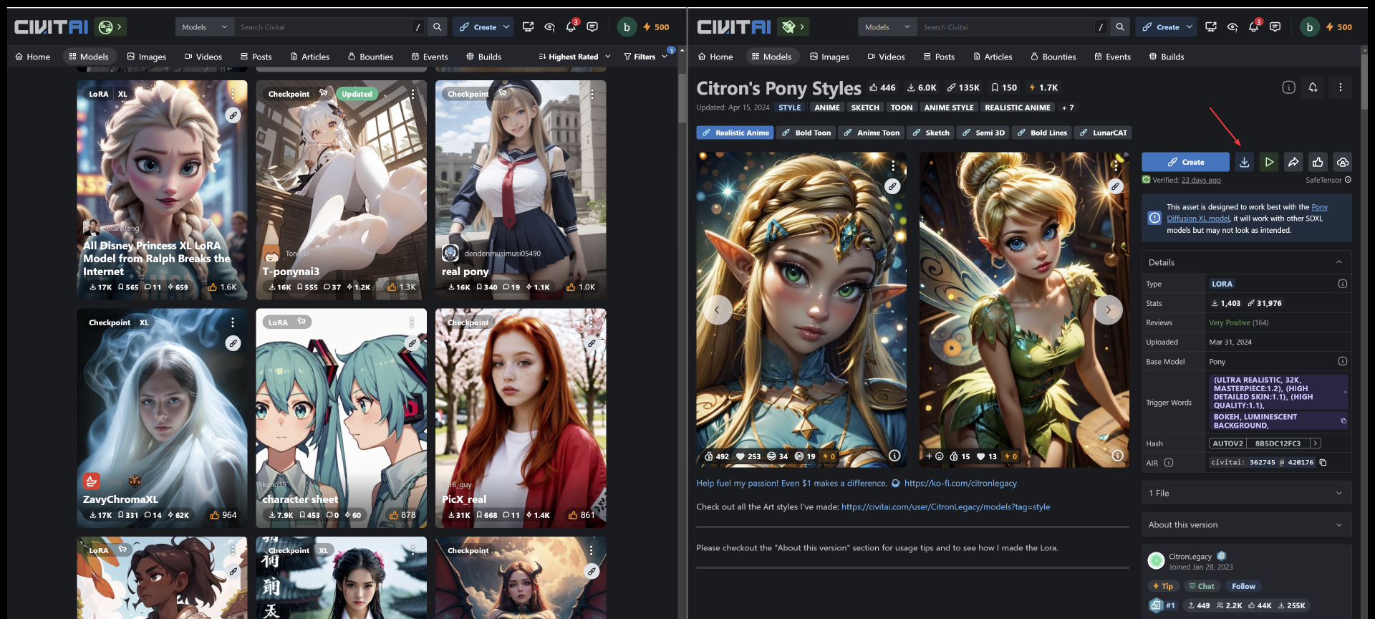Click remix icon on the ZavyChromaXL card
1375x619 pixels.
pyautogui.click(x=233, y=343)
